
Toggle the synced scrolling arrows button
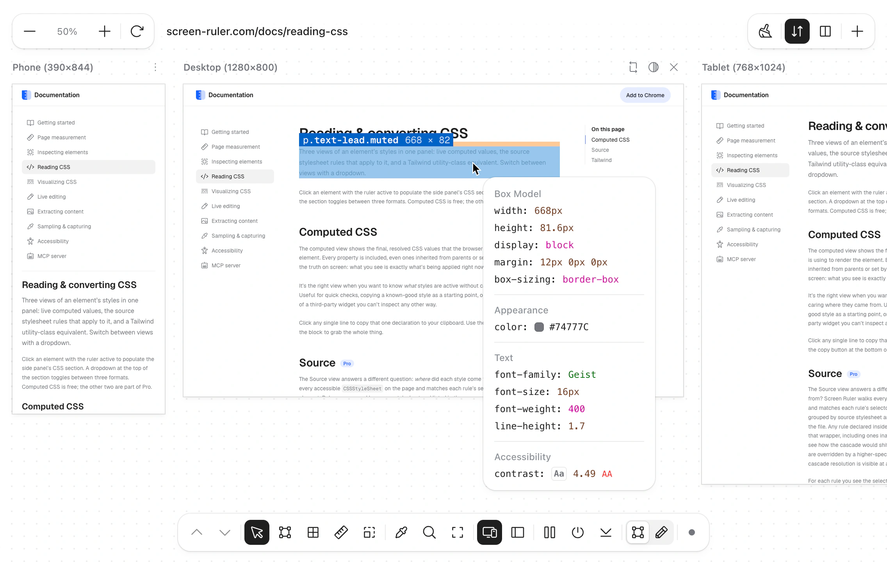click(797, 31)
